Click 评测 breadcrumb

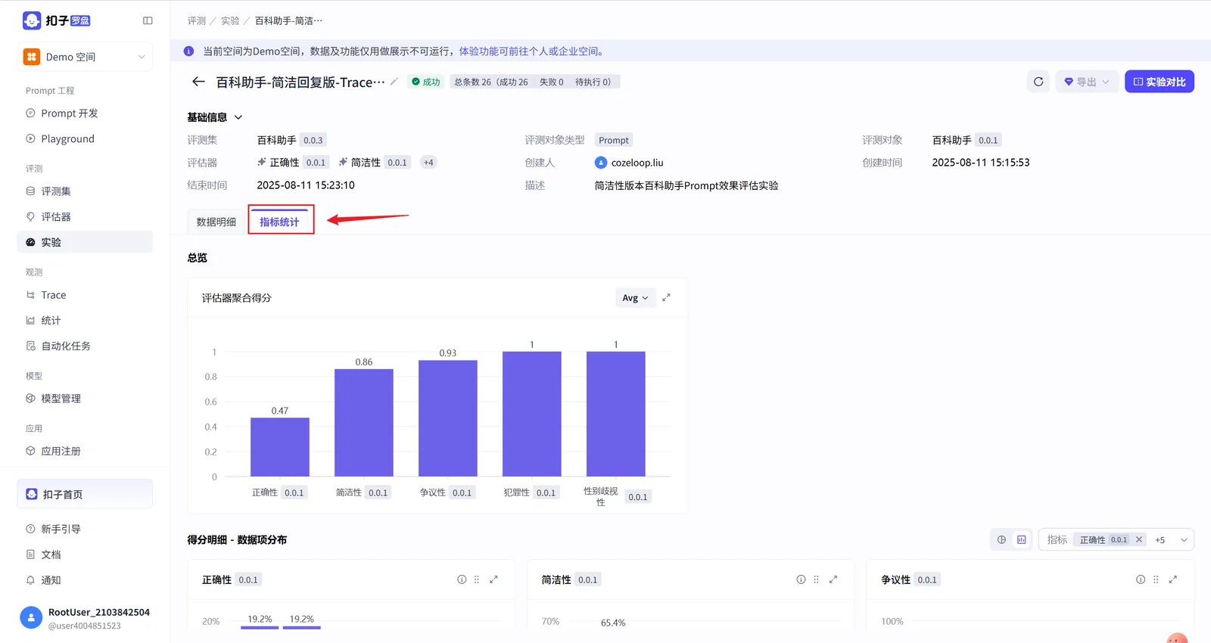pyautogui.click(x=197, y=20)
